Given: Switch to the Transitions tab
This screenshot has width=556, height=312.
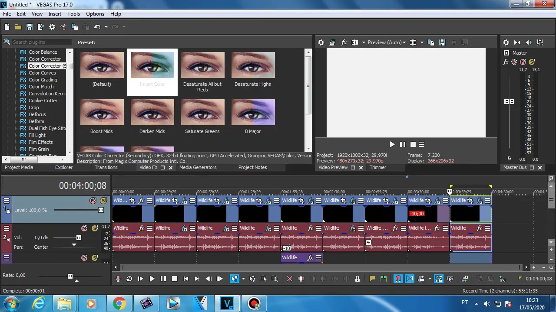Looking at the screenshot, I should point(106,167).
